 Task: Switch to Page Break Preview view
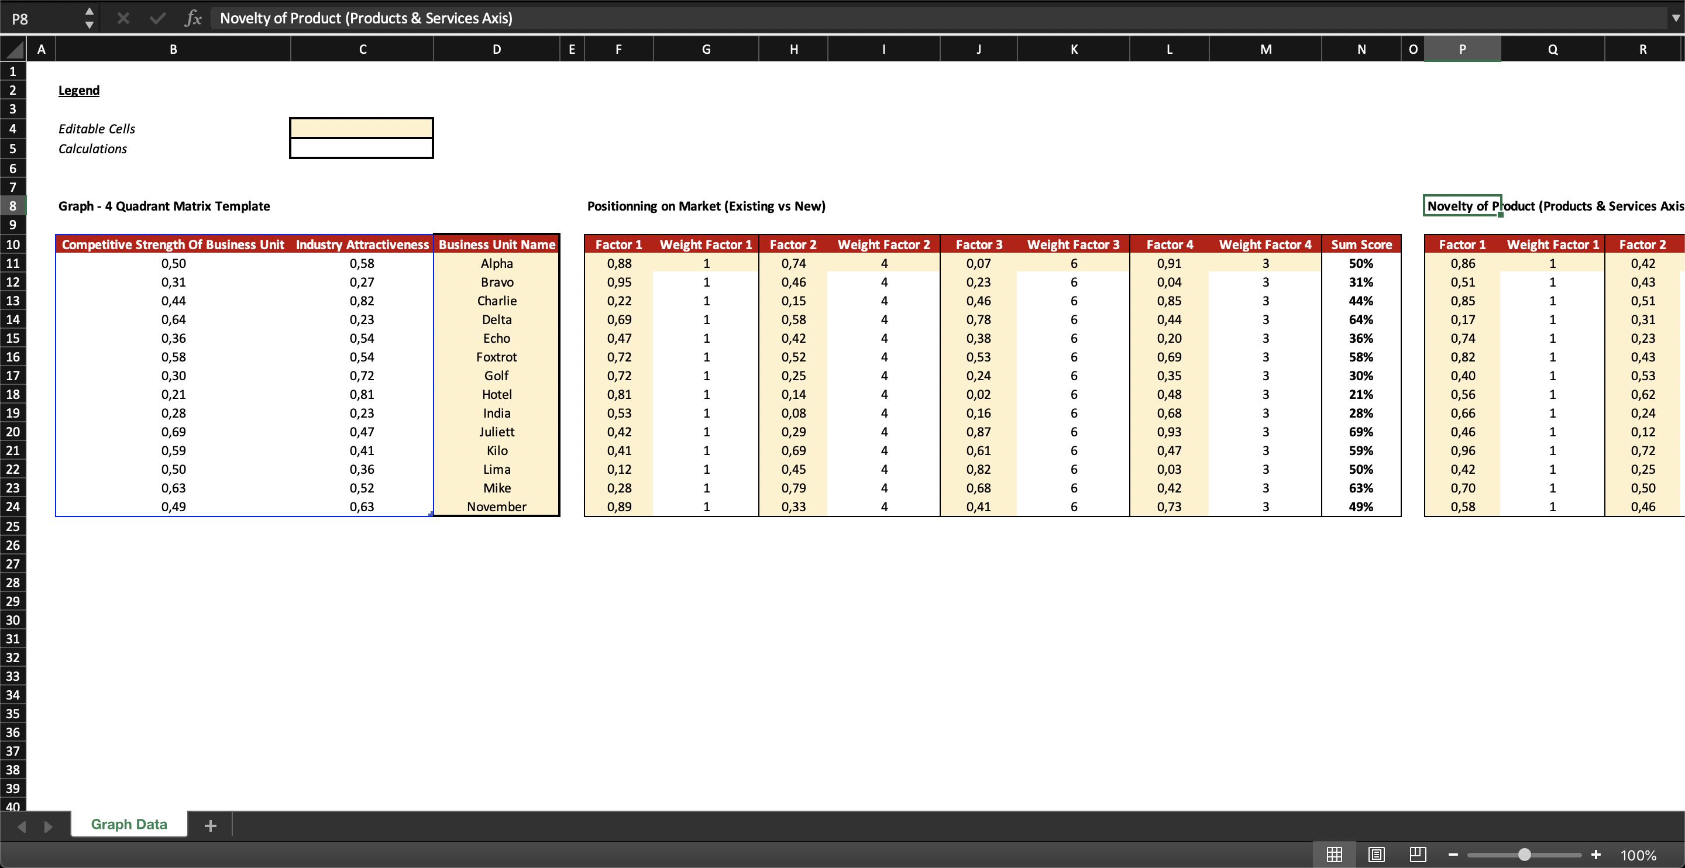point(1418,855)
